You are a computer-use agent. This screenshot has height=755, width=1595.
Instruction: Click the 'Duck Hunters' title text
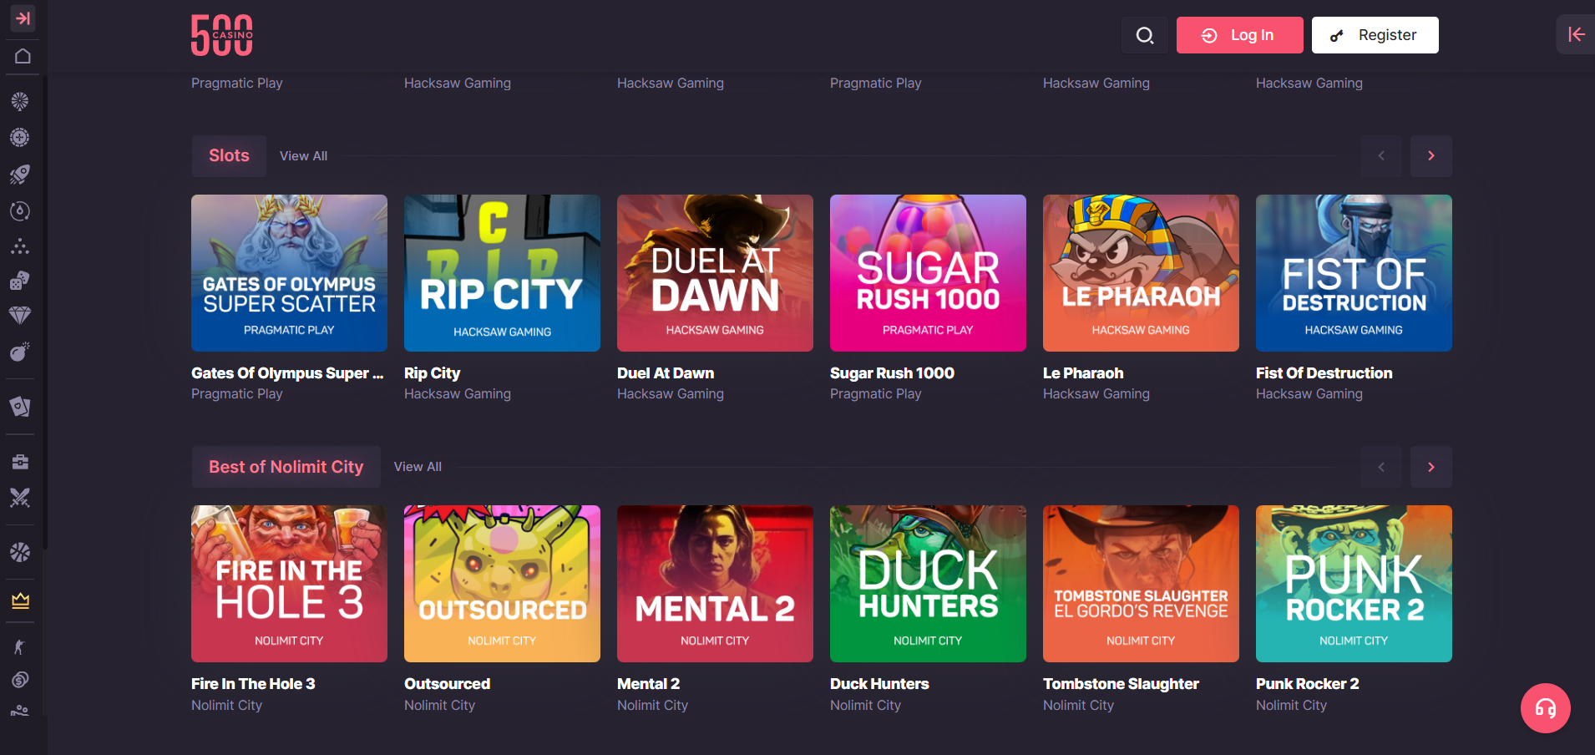point(879,684)
